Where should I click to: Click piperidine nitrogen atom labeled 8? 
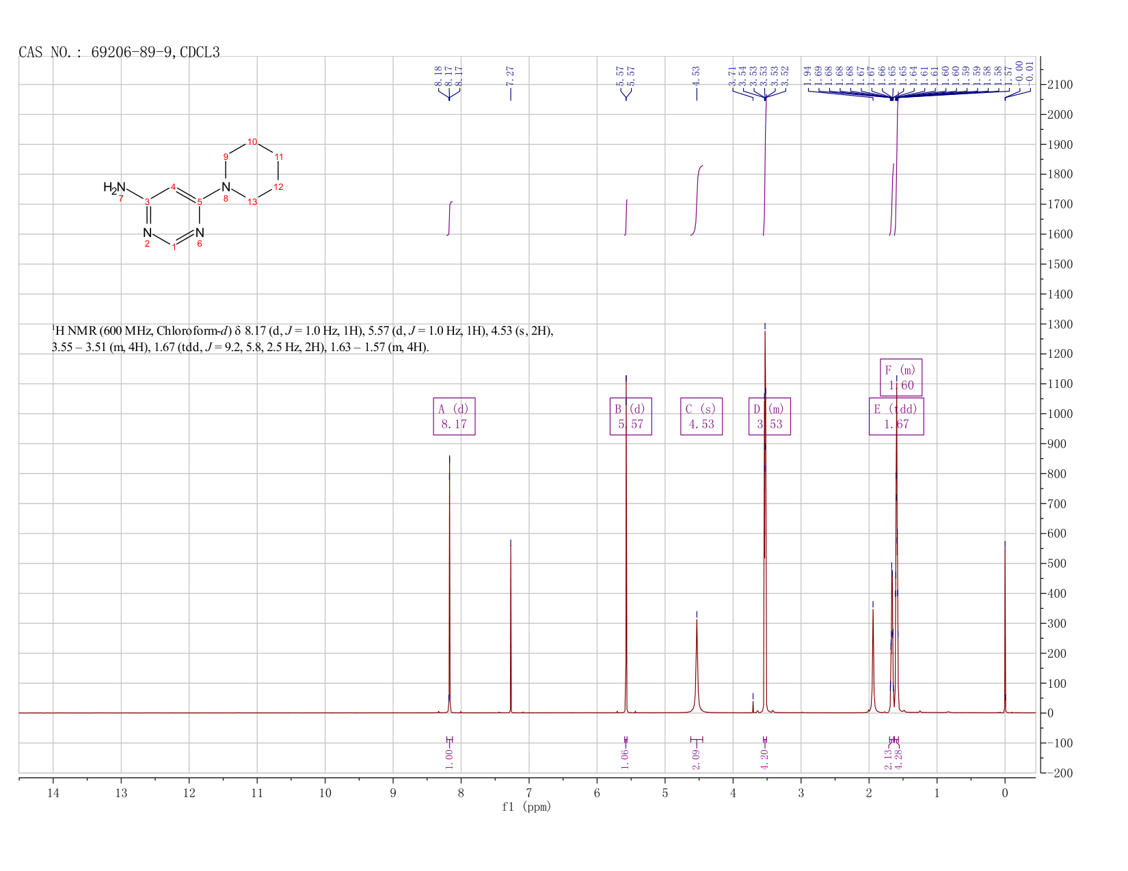coord(226,186)
